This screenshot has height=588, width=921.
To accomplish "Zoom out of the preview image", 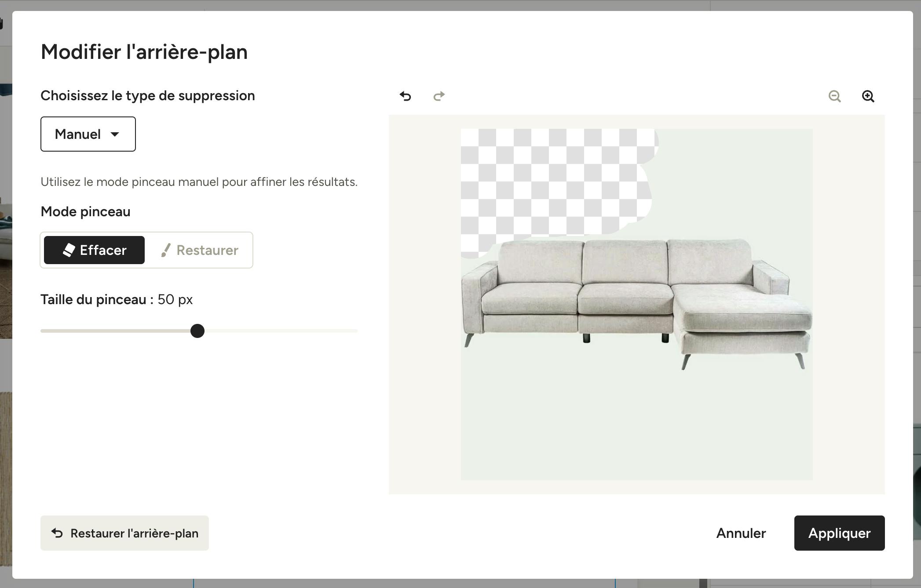I will point(834,96).
